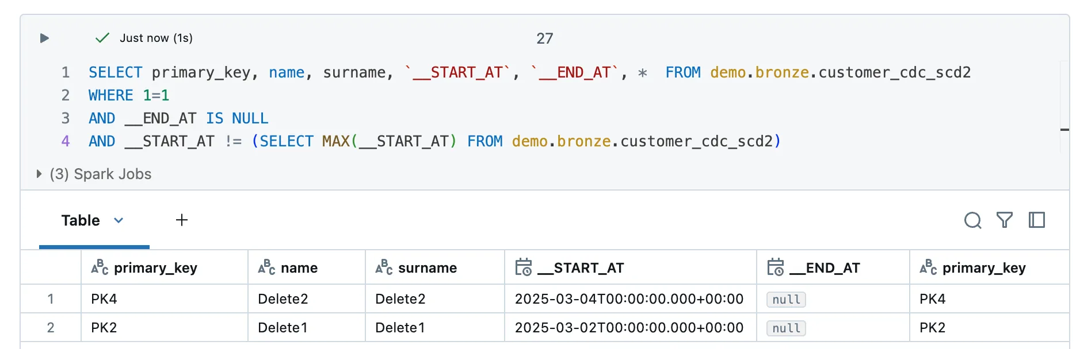Click the editor minimap scrollbar marker

[x=1064, y=130]
